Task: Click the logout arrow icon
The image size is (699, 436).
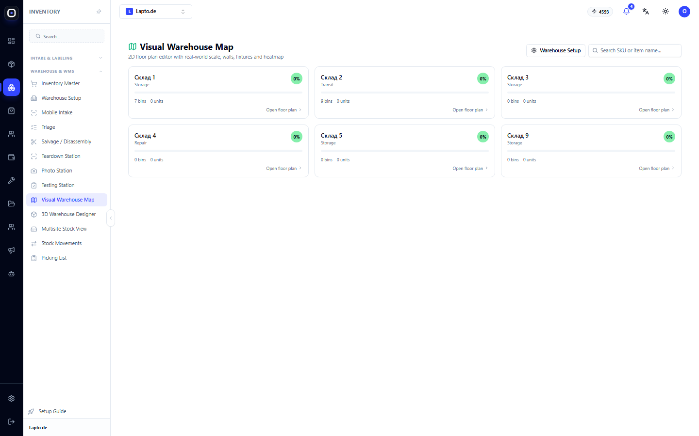Action: pos(11,422)
